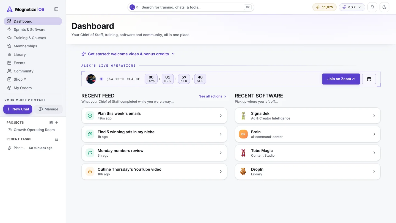This screenshot has height=223, width=396.
Task: See all actions link
Action: point(213,96)
